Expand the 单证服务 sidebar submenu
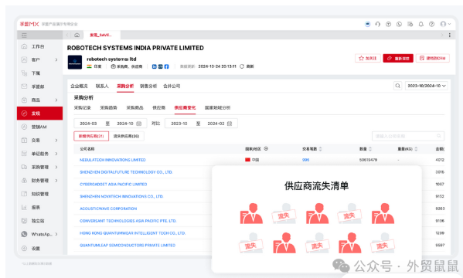This screenshot has height=278, width=463. 56,154
